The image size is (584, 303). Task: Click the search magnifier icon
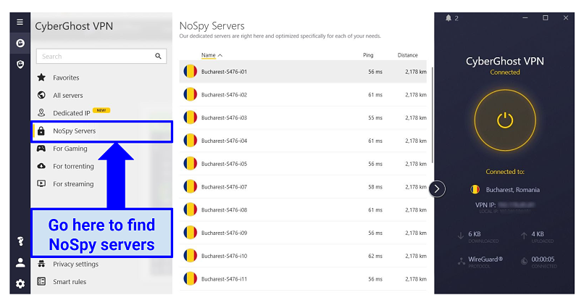click(158, 57)
